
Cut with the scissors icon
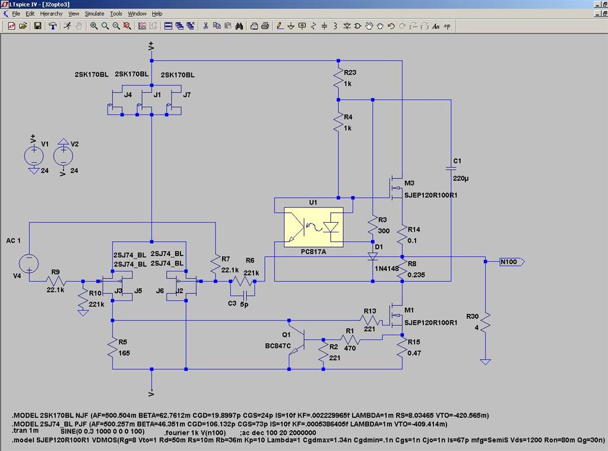(x=205, y=26)
